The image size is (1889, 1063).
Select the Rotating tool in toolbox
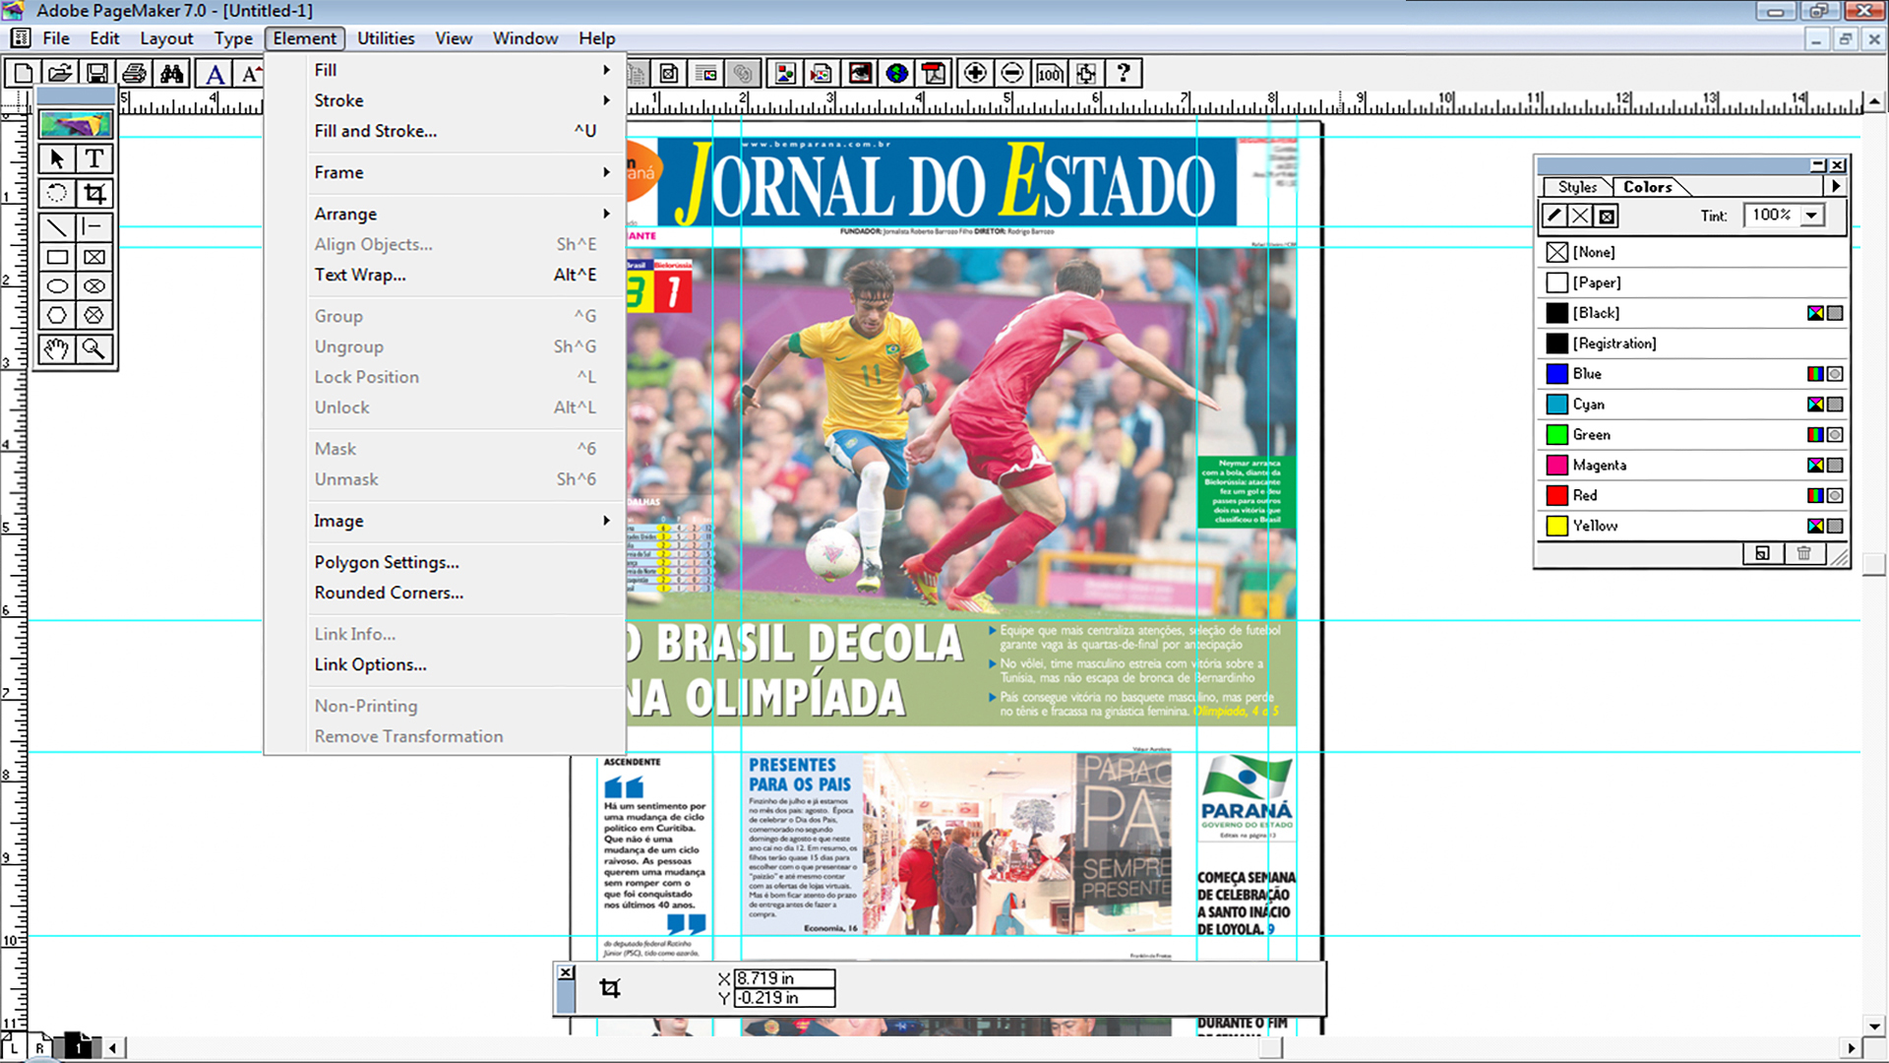[x=57, y=193]
